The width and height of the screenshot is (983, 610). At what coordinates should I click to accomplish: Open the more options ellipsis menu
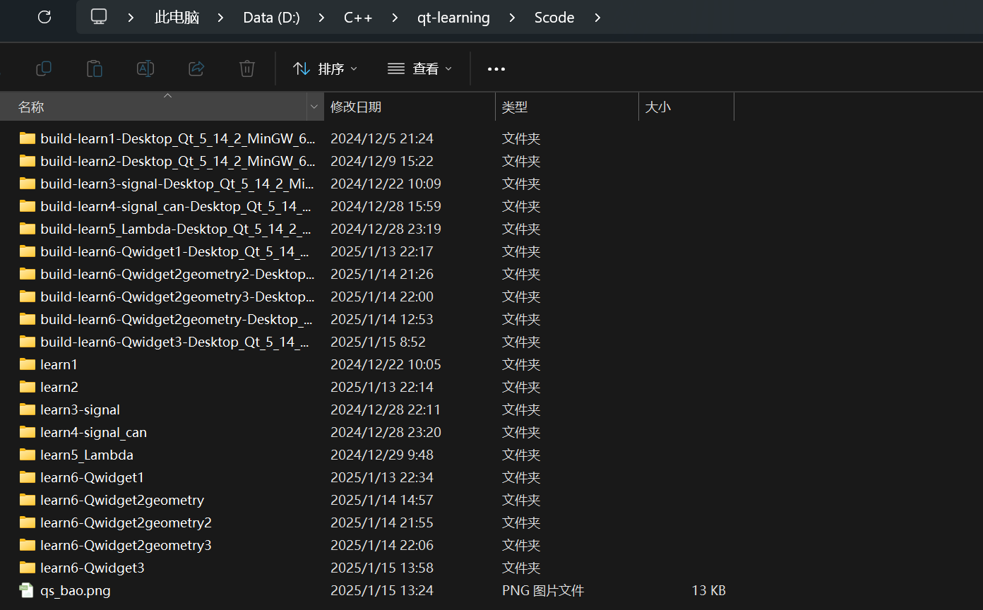click(496, 68)
